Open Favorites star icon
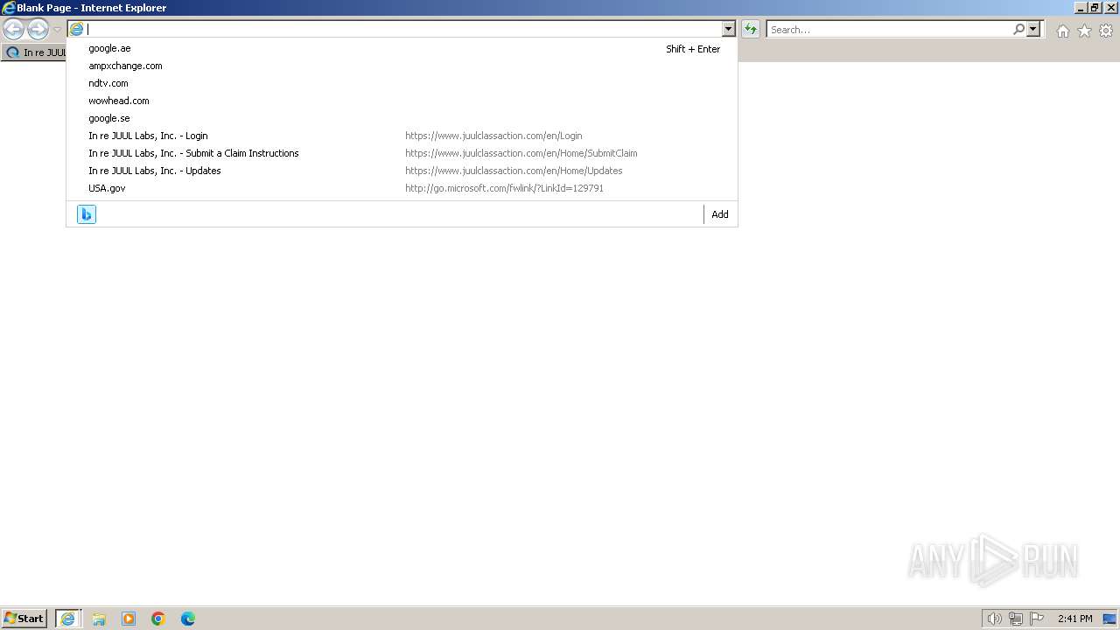The height and width of the screenshot is (630, 1120). point(1084,31)
